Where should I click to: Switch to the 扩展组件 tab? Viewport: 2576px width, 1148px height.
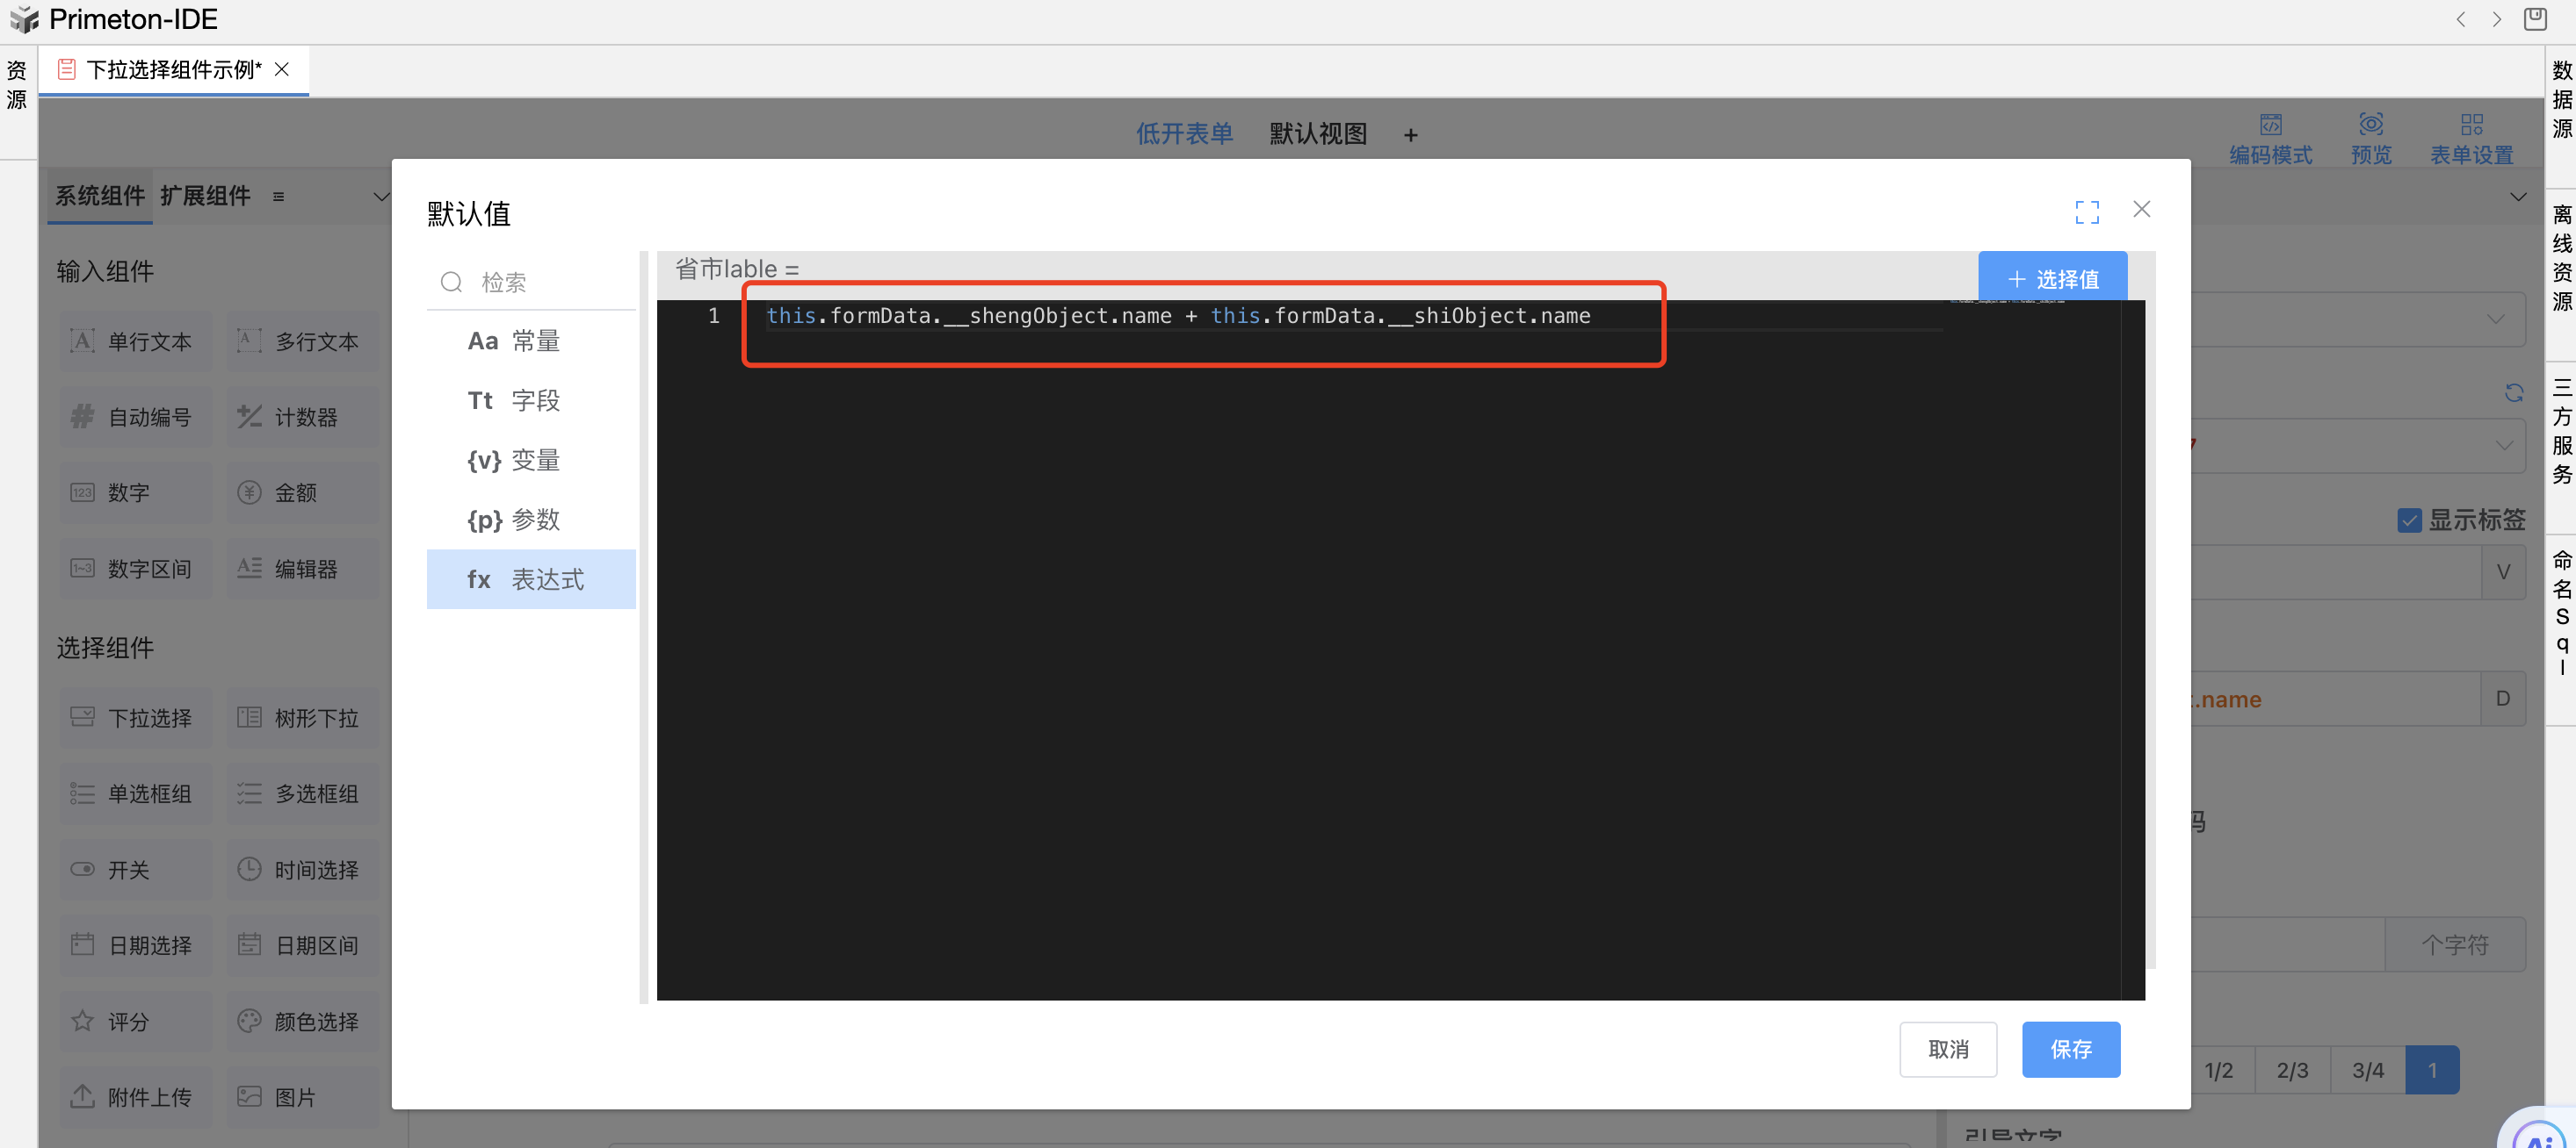coord(205,196)
